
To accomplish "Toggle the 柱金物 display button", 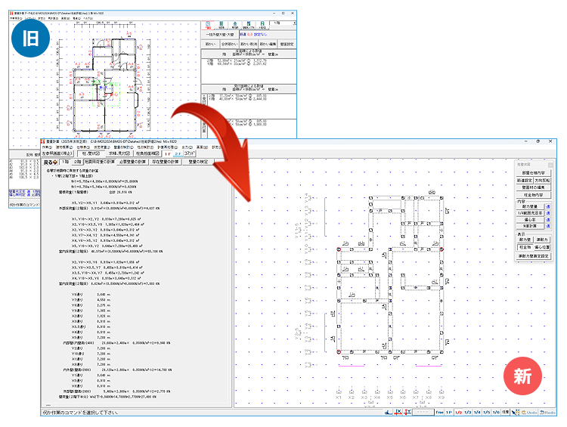I will (525, 248).
